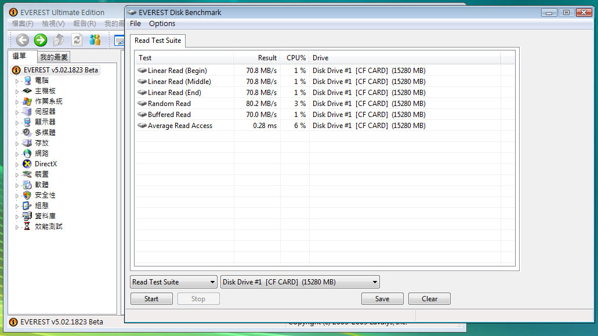Image resolution: width=598 pixels, height=336 pixels.
Task: Click the Clear button
Action: 429,299
